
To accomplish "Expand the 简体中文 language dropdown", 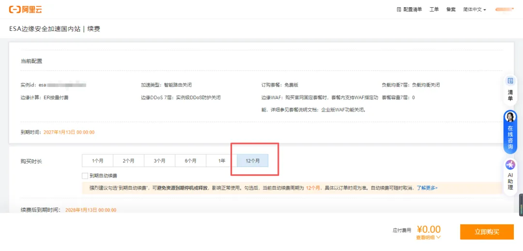I will point(474,10).
